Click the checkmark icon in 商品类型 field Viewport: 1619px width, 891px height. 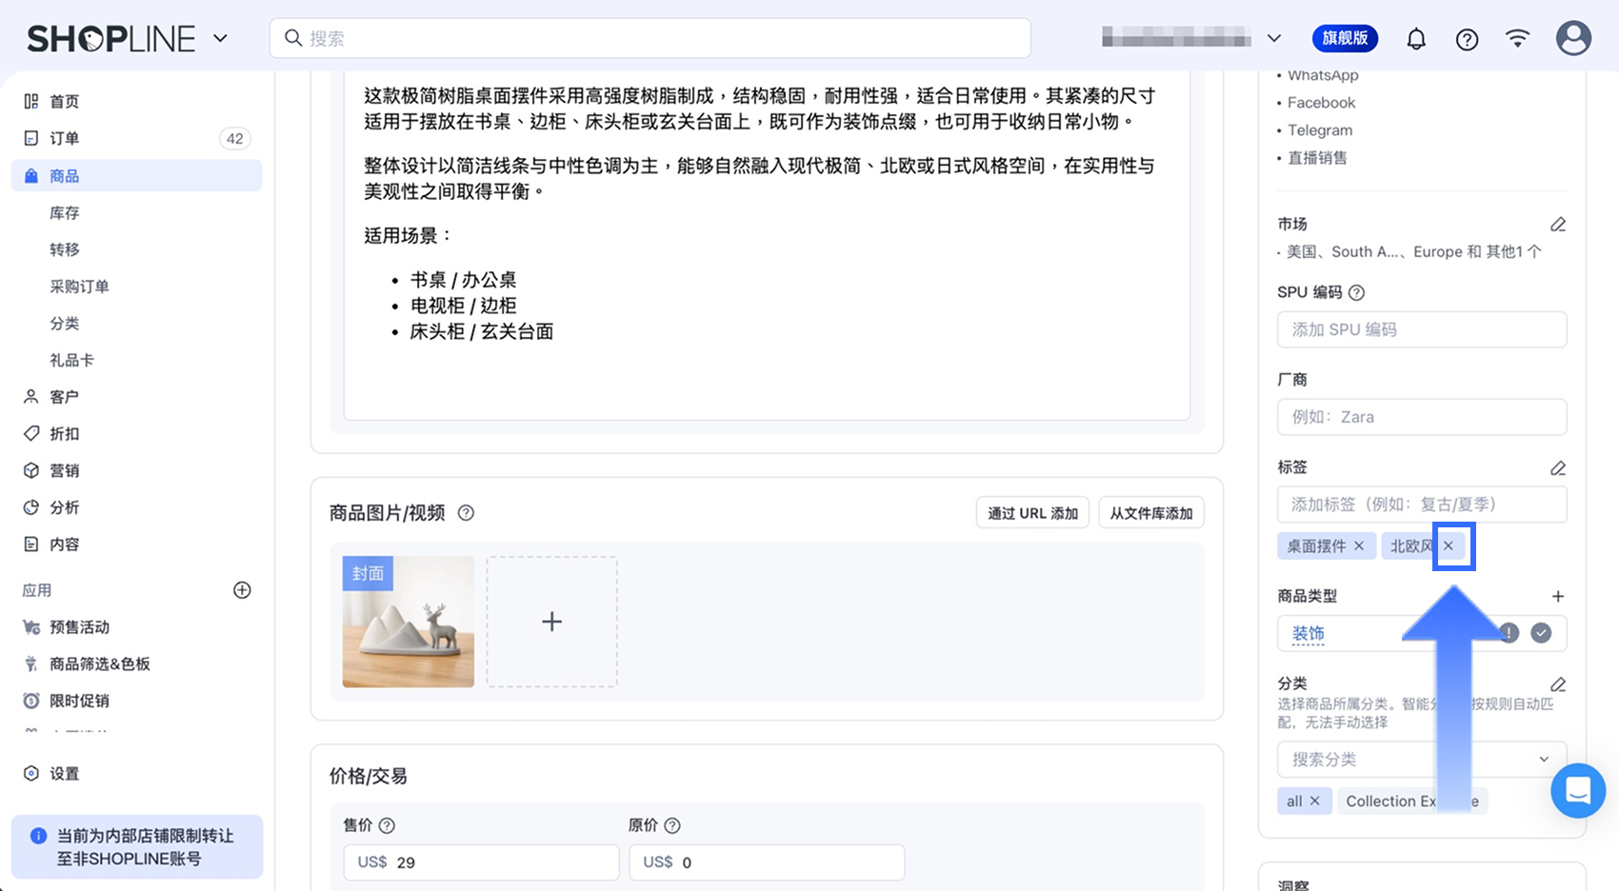[1541, 633]
